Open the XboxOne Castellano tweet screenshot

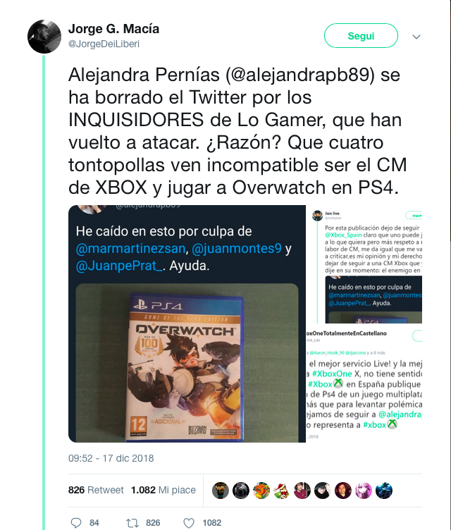coord(364,383)
